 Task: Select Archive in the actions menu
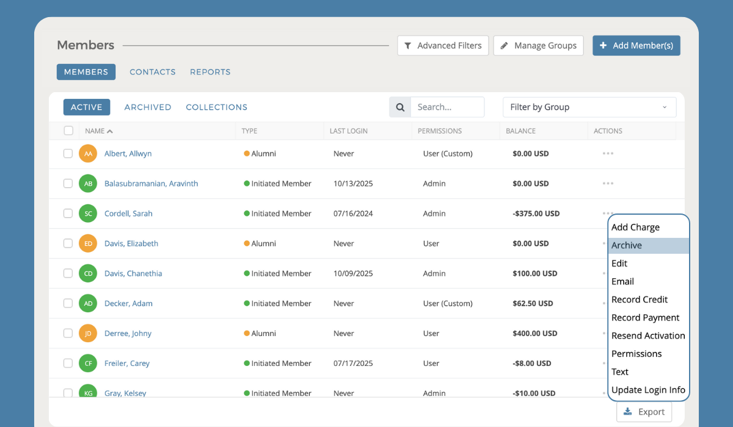[649, 245]
